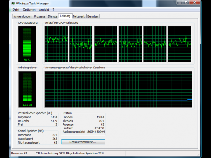Click the physical memory usage history graph
This screenshot has width=211, height=158.
click(118, 89)
